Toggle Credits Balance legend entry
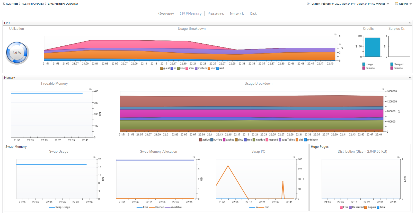 point(369,68)
